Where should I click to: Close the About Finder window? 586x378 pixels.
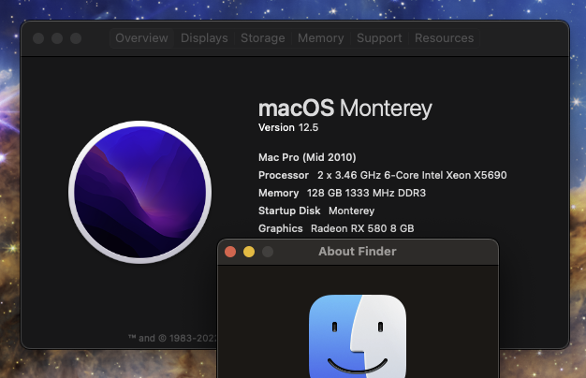click(x=230, y=252)
